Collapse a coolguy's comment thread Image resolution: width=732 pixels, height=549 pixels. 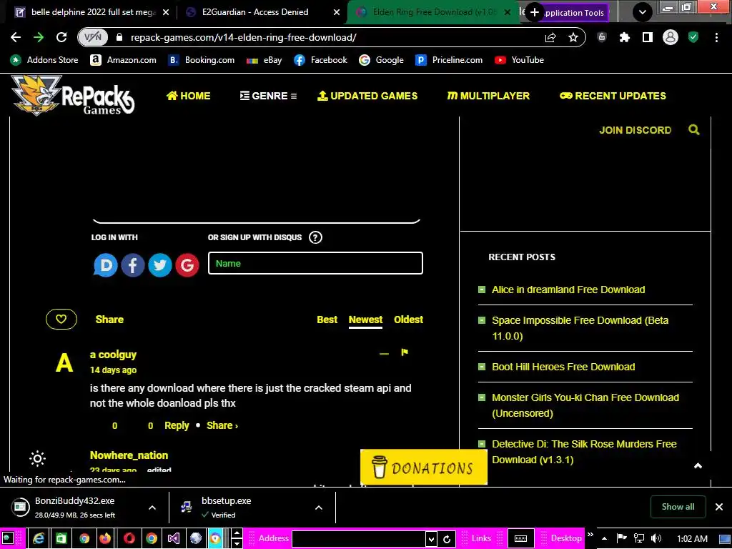point(384,353)
